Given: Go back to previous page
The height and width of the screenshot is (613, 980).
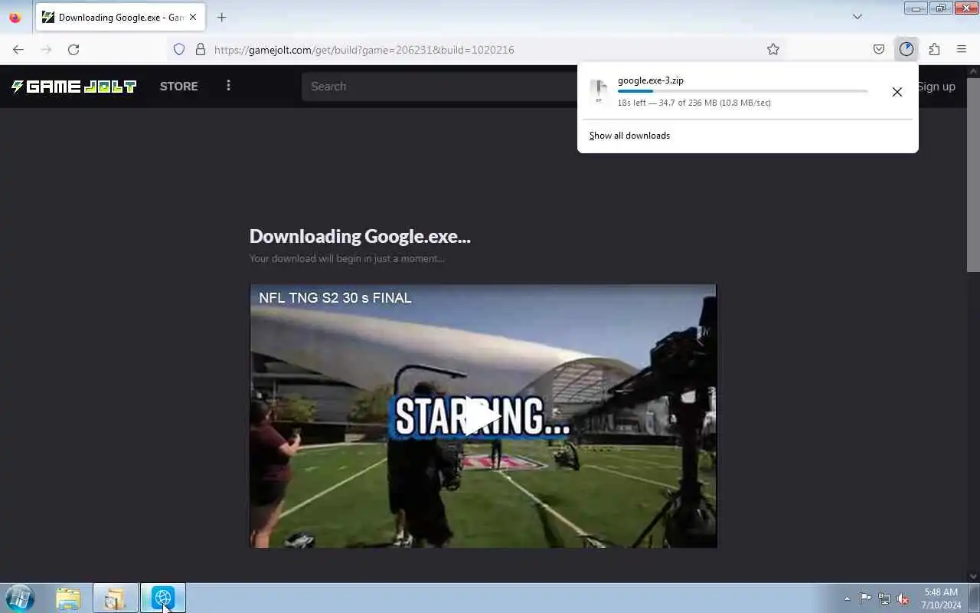Looking at the screenshot, I should pyautogui.click(x=18, y=49).
